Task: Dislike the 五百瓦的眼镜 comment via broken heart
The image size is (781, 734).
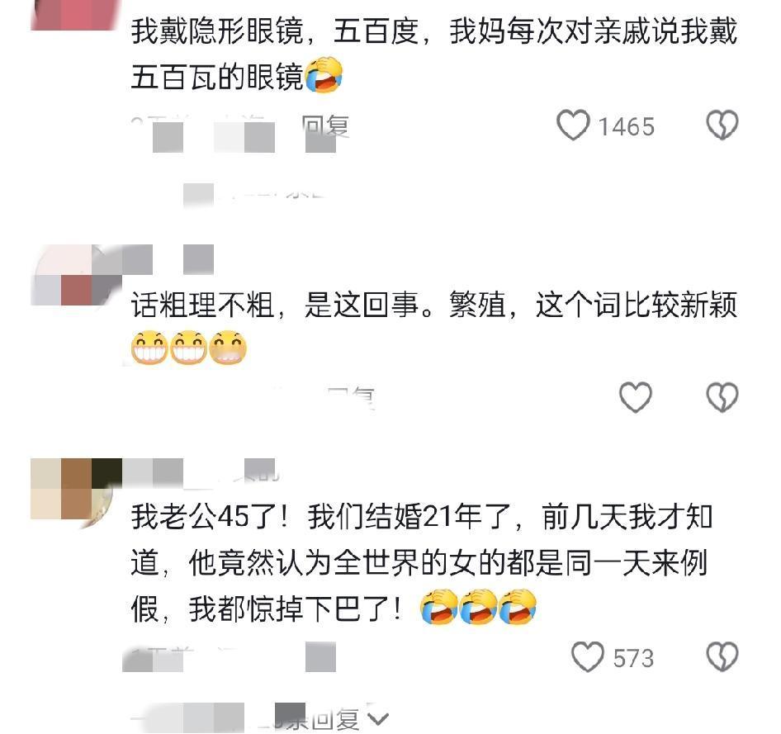Action: click(x=722, y=125)
